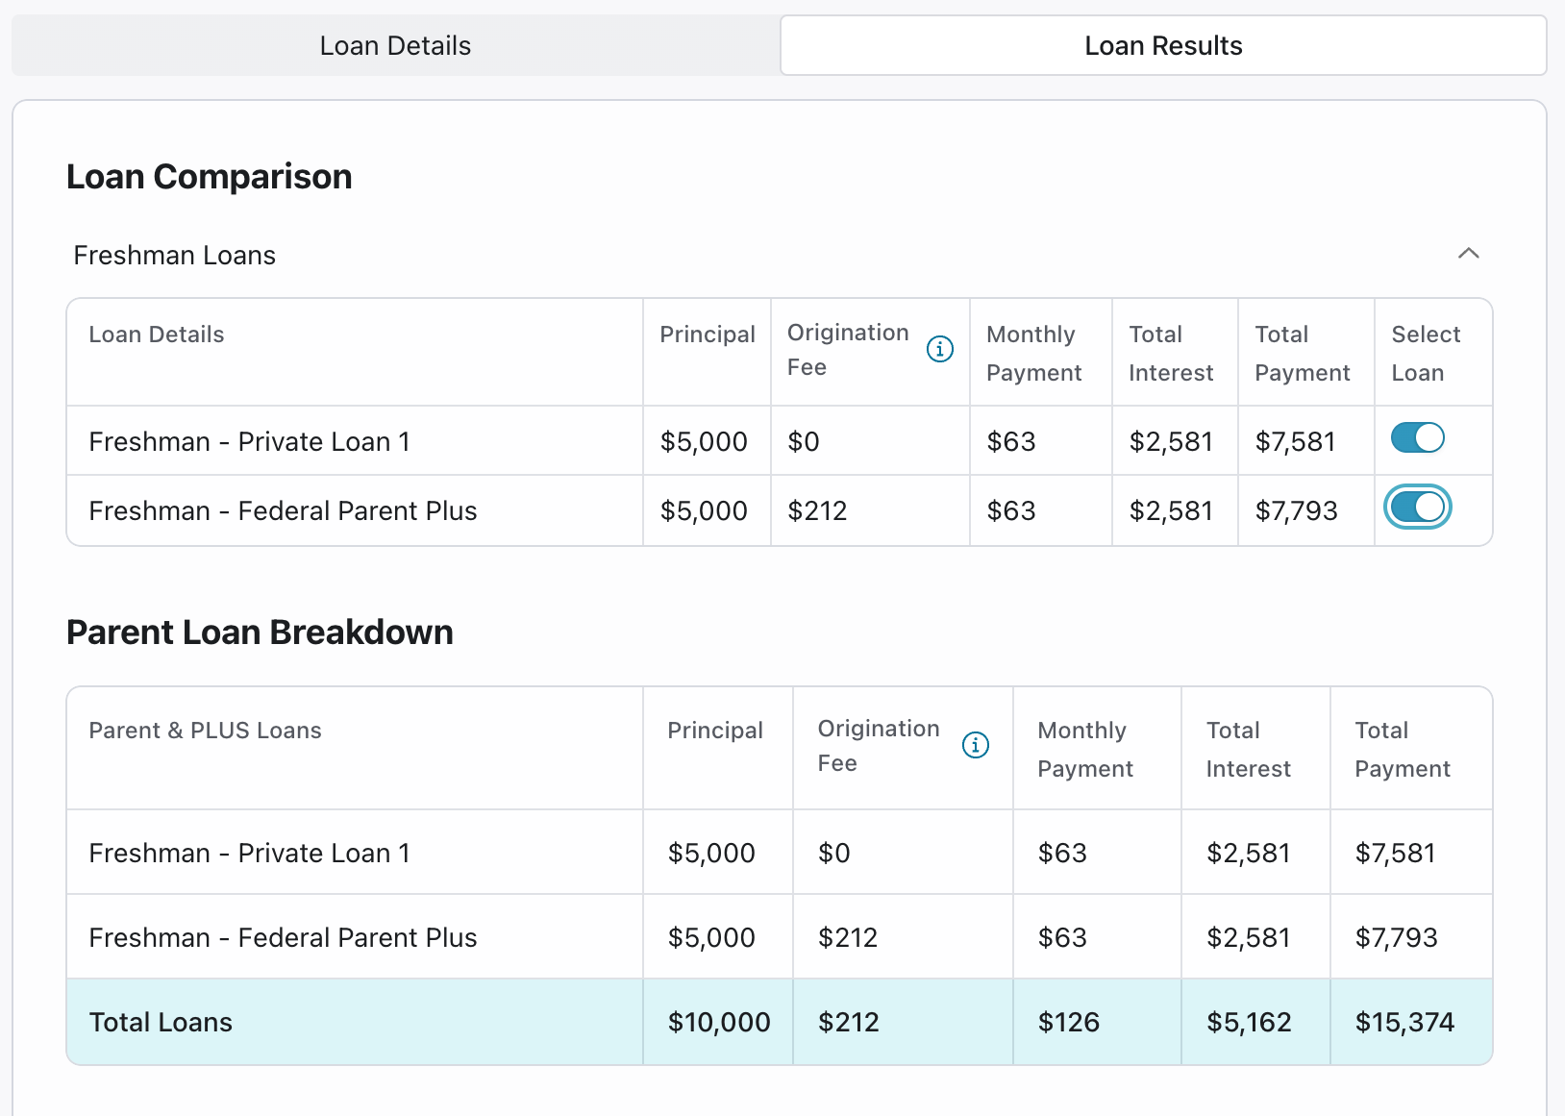
Task: Click Freshman - Private Loan 1 in Parent Loan Breakdown
Action: (x=249, y=853)
